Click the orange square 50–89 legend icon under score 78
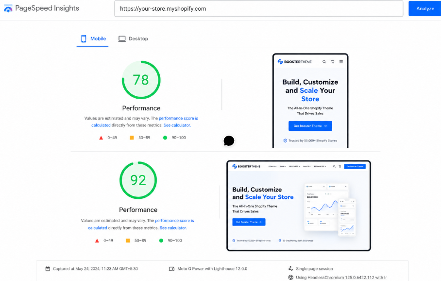441x281 pixels. (131, 138)
